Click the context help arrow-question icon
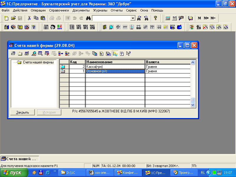 click(x=129, y=53)
